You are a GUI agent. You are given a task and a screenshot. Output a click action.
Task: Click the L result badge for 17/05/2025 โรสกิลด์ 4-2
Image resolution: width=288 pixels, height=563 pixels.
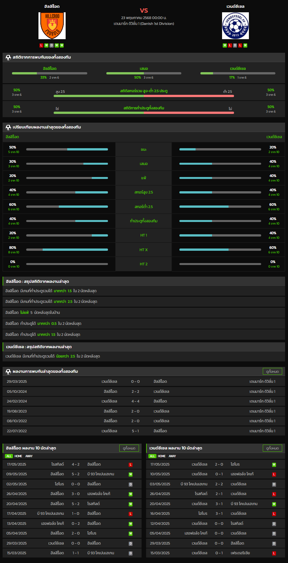pos(131,465)
